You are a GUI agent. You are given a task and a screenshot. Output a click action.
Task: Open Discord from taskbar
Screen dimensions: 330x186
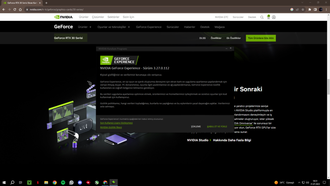(80, 182)
